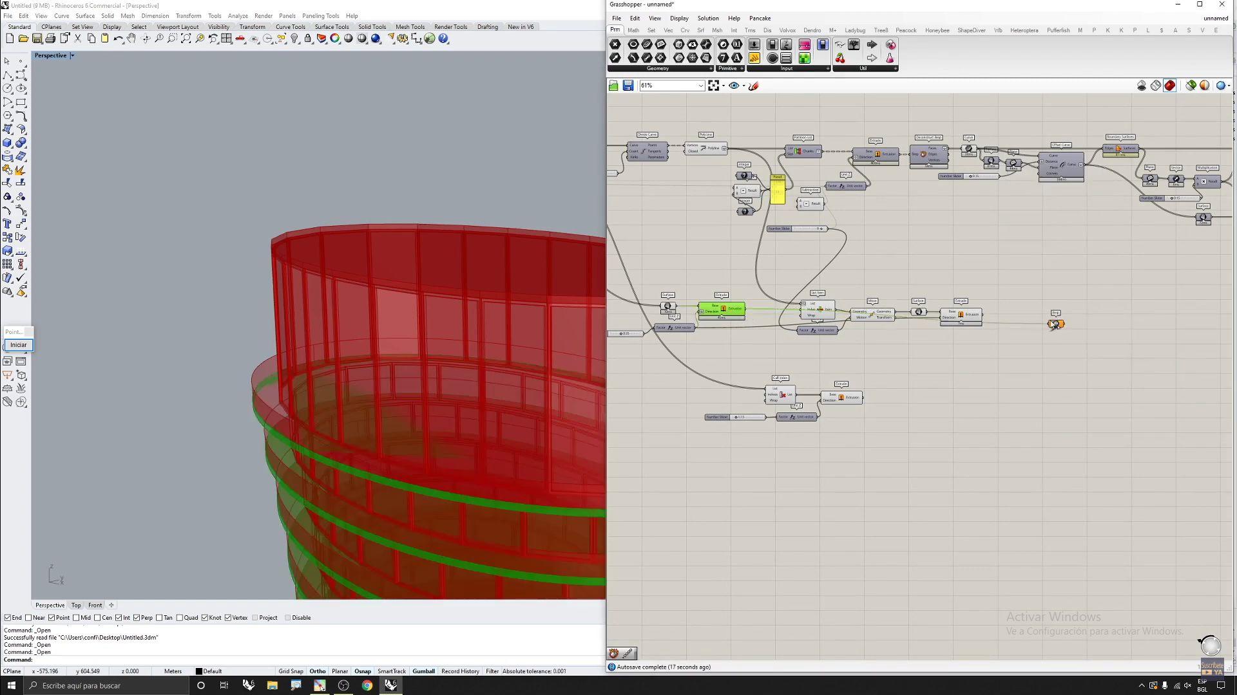Open preview mesh quality dropdown arrow in Grasshopper

coord(1229,86)
